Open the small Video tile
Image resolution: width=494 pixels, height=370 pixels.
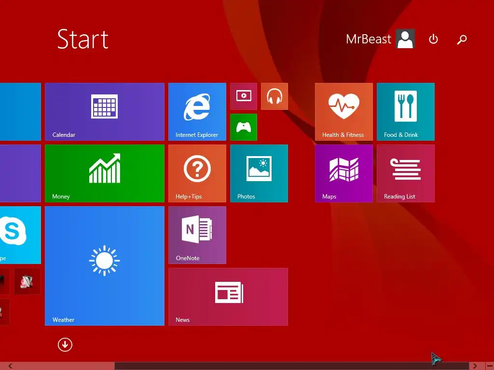244,96
